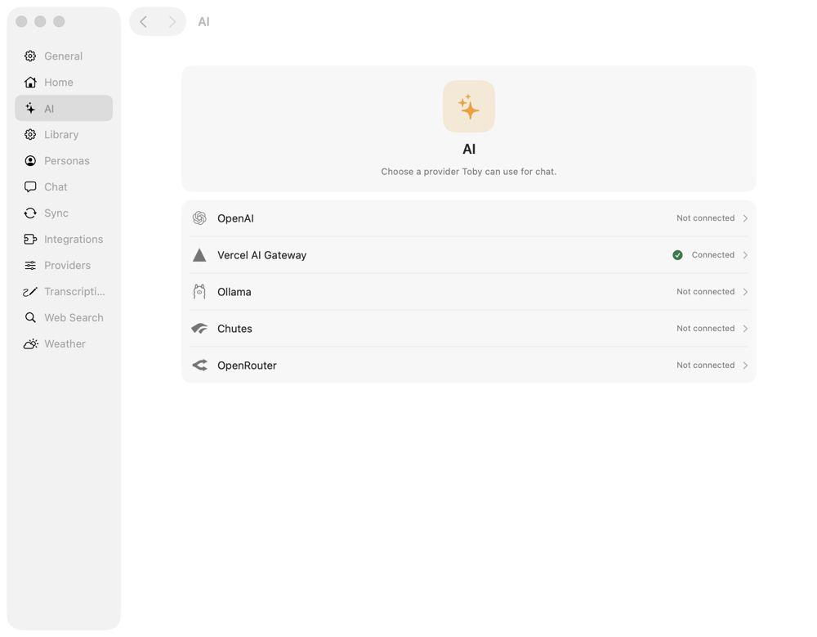Screen dimensions: 817x637
Task: Click OpenRouter's Not connected status
Action: tap(706, 366)
